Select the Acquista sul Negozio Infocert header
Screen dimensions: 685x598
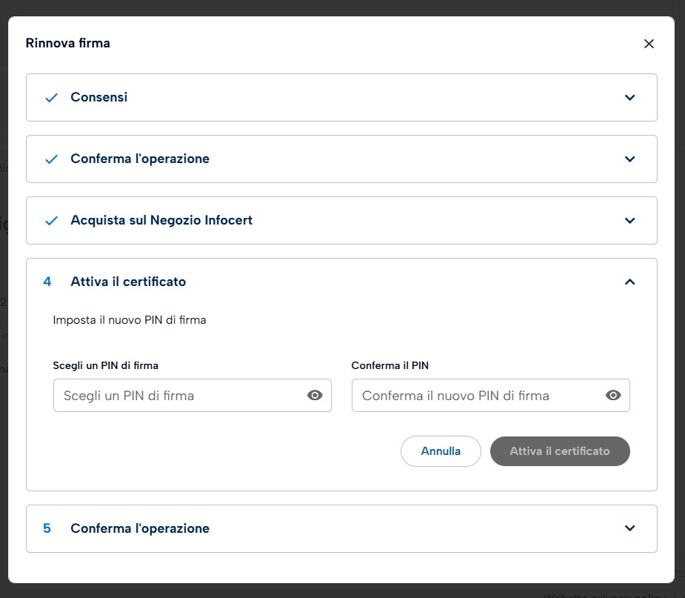(x=341, y=220)
